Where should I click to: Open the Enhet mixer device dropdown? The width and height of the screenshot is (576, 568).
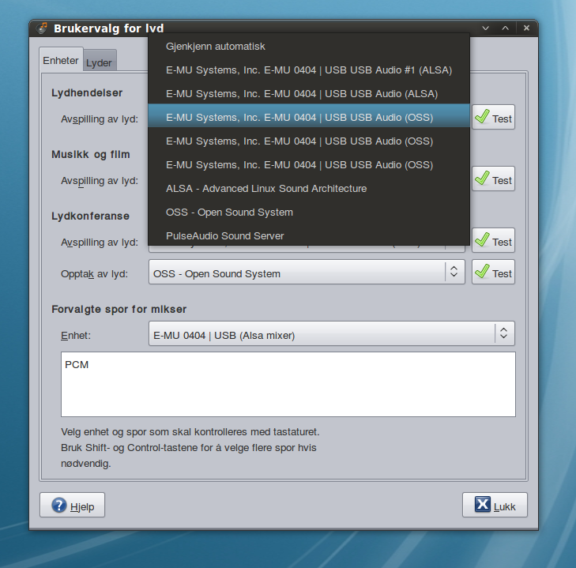pos(331,334)
